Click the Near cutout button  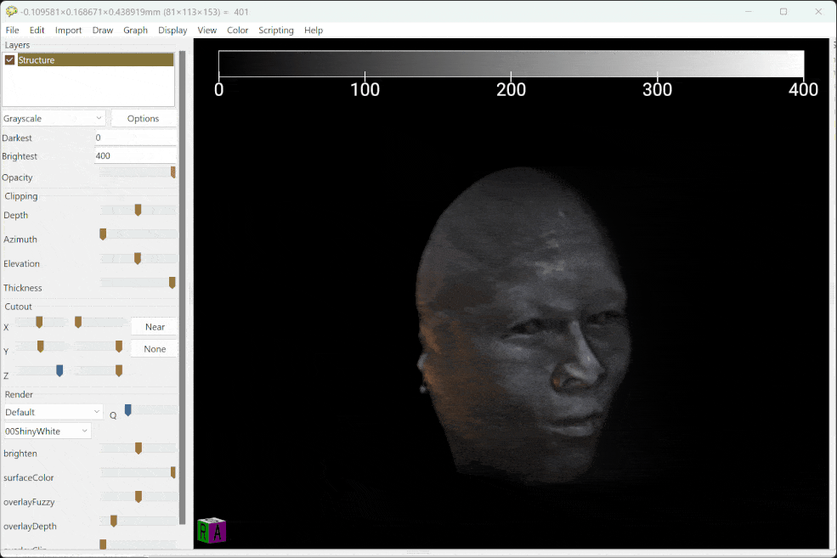click(x=155, y=327)
